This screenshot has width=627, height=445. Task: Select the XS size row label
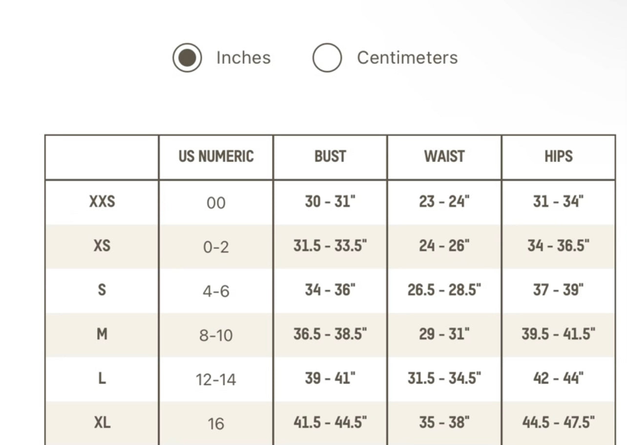(x=102, y=245)
